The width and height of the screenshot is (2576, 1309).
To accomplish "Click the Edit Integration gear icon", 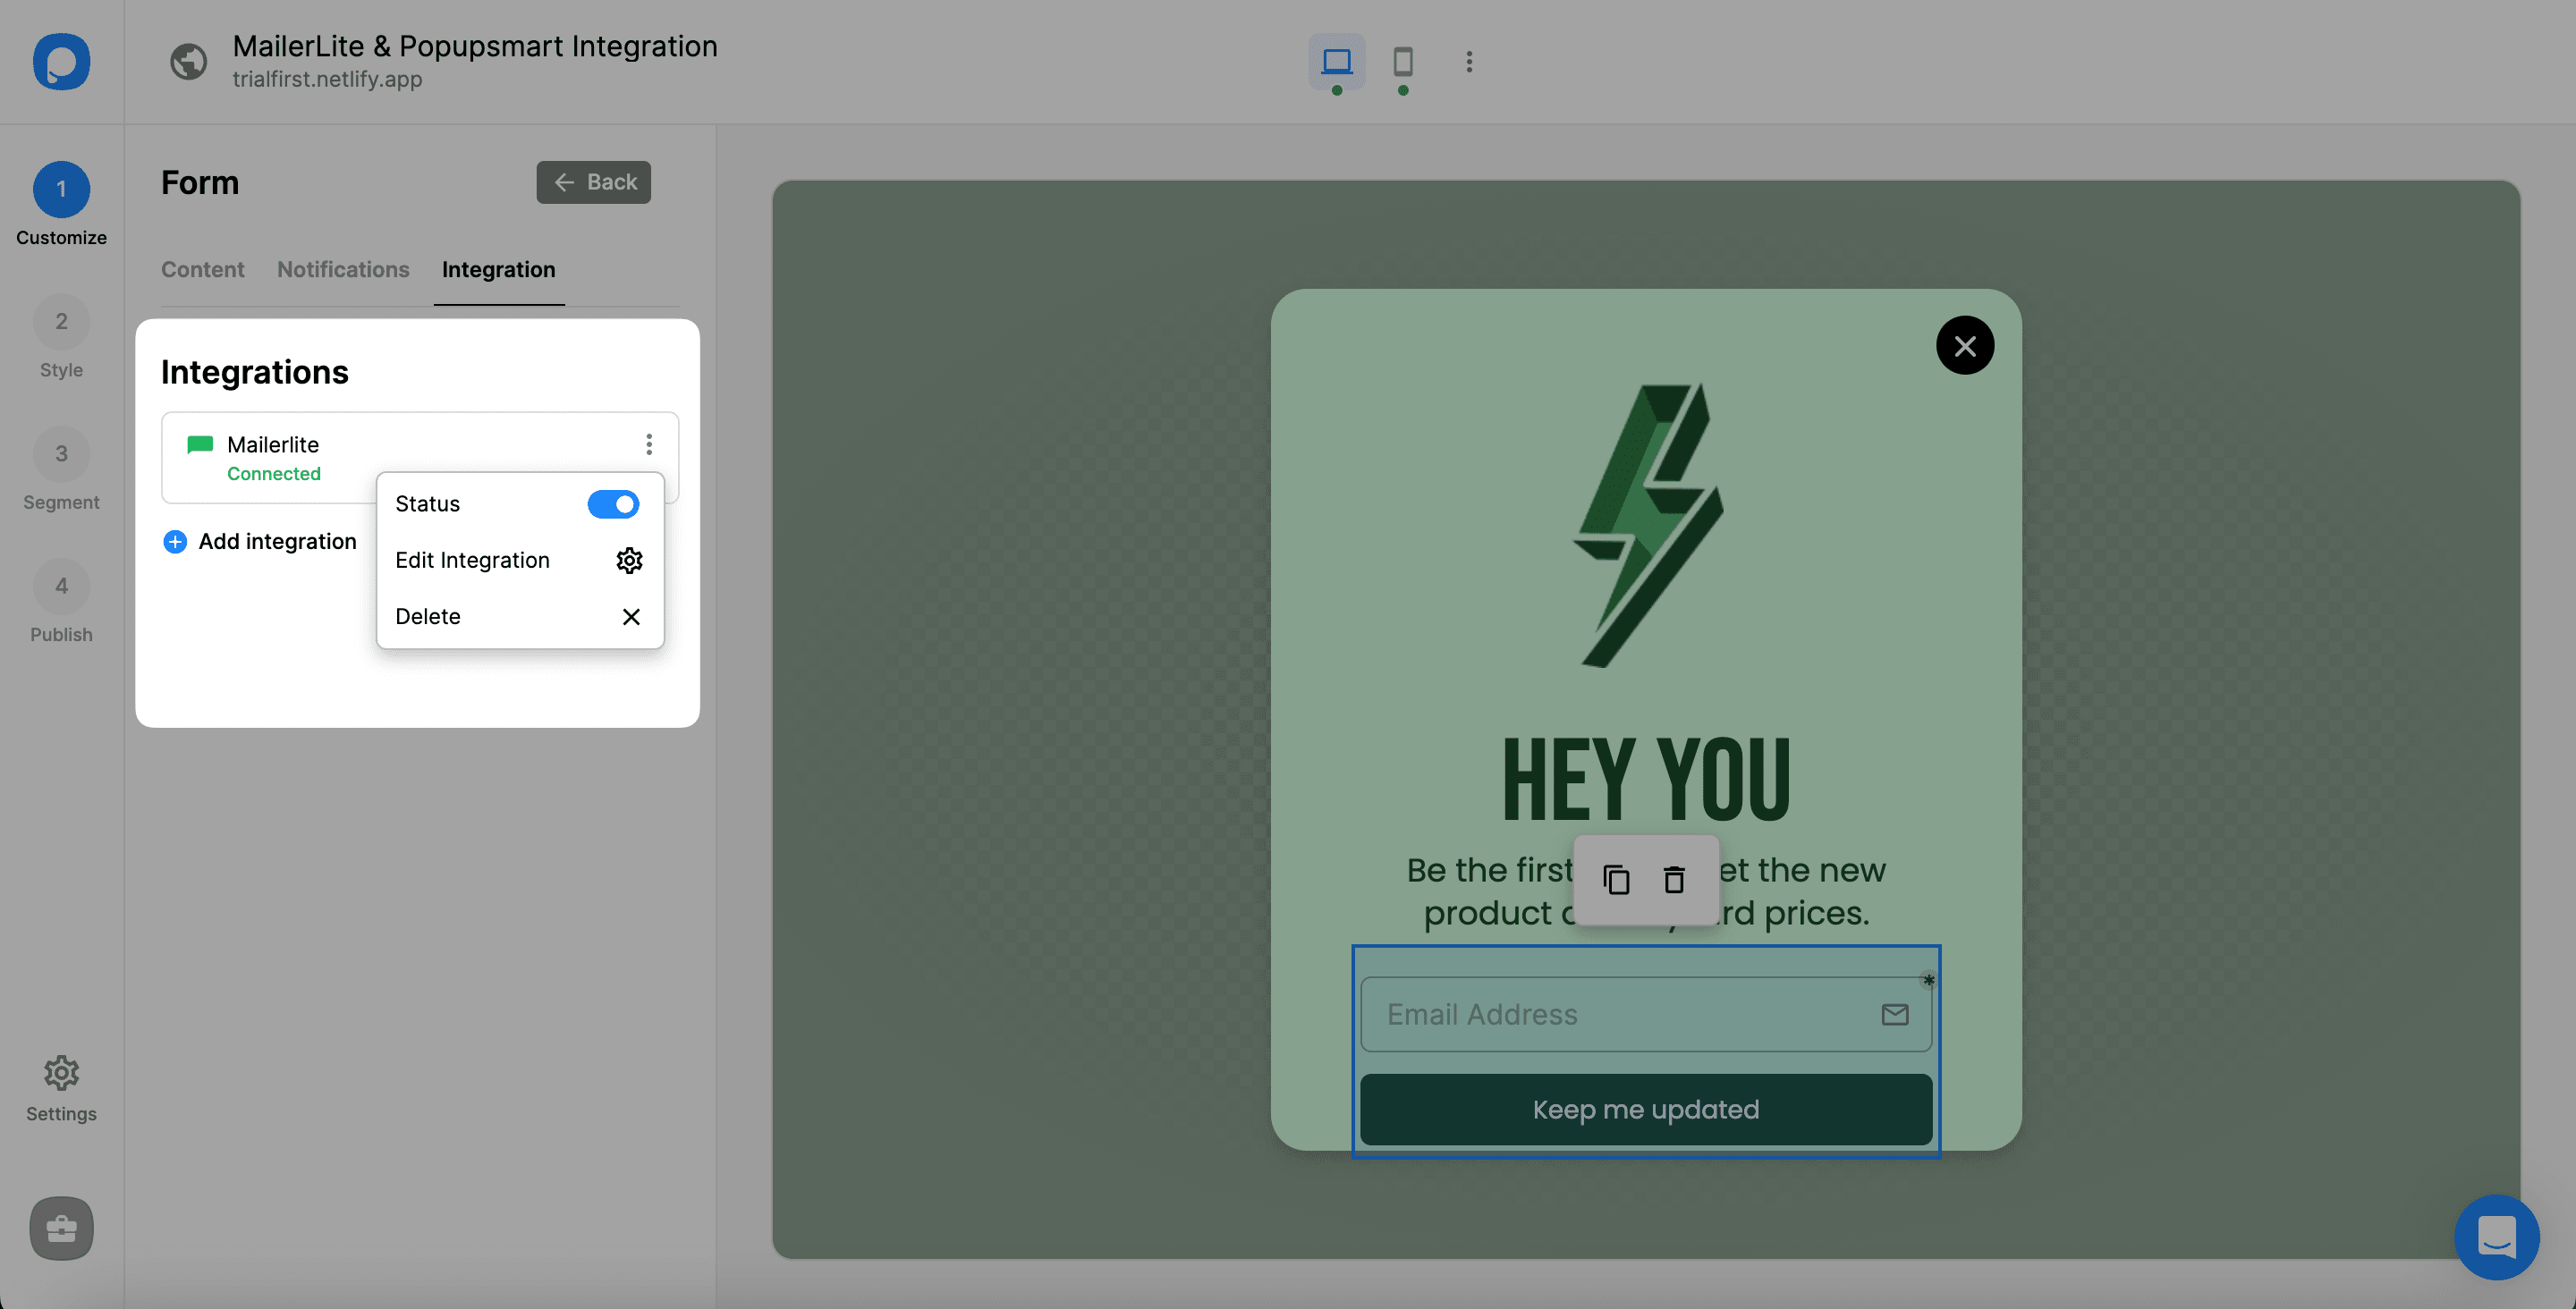I will 630,560.
